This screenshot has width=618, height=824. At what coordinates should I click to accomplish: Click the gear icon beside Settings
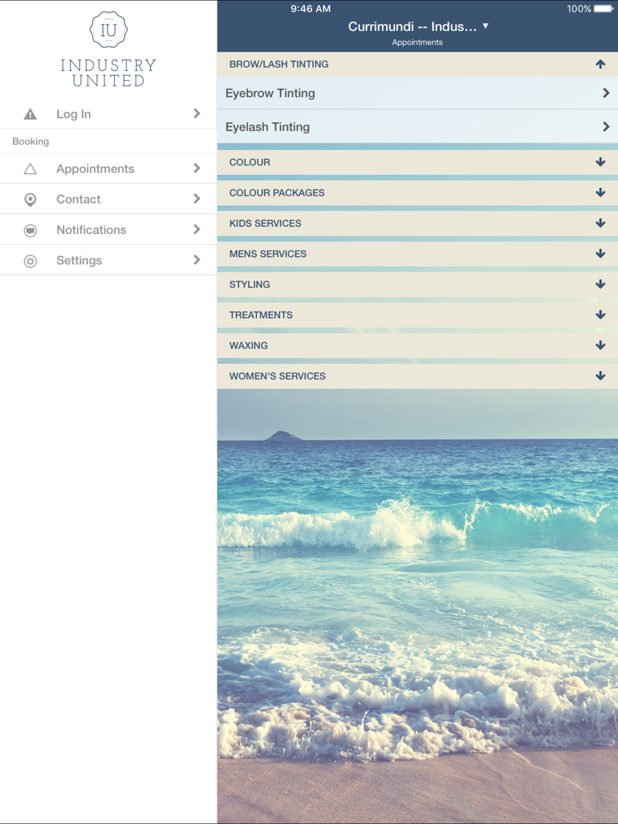coord(30,261)
